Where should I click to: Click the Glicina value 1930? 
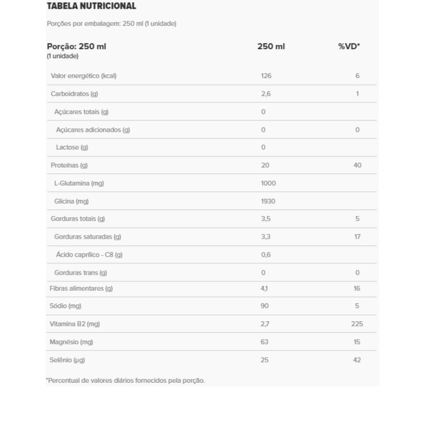(x=268, y=201)
